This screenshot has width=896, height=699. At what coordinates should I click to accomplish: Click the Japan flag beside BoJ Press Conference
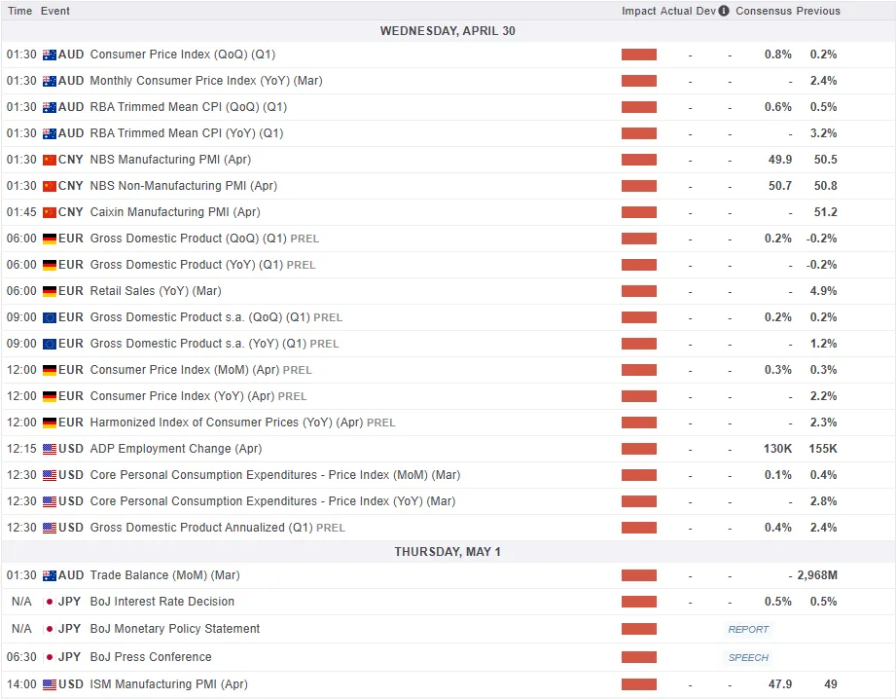point(50,657)
